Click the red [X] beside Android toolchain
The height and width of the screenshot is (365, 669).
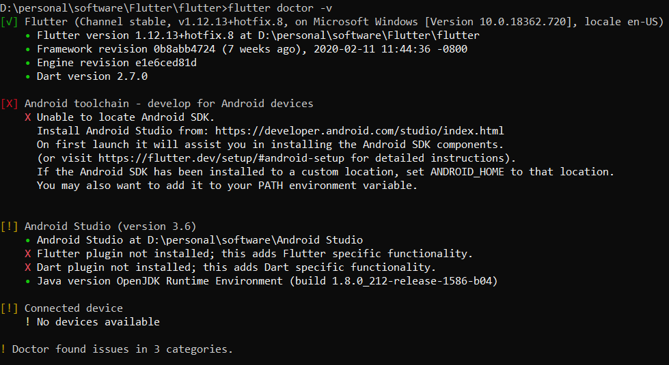pyautogui.click(x=9, y=104)
